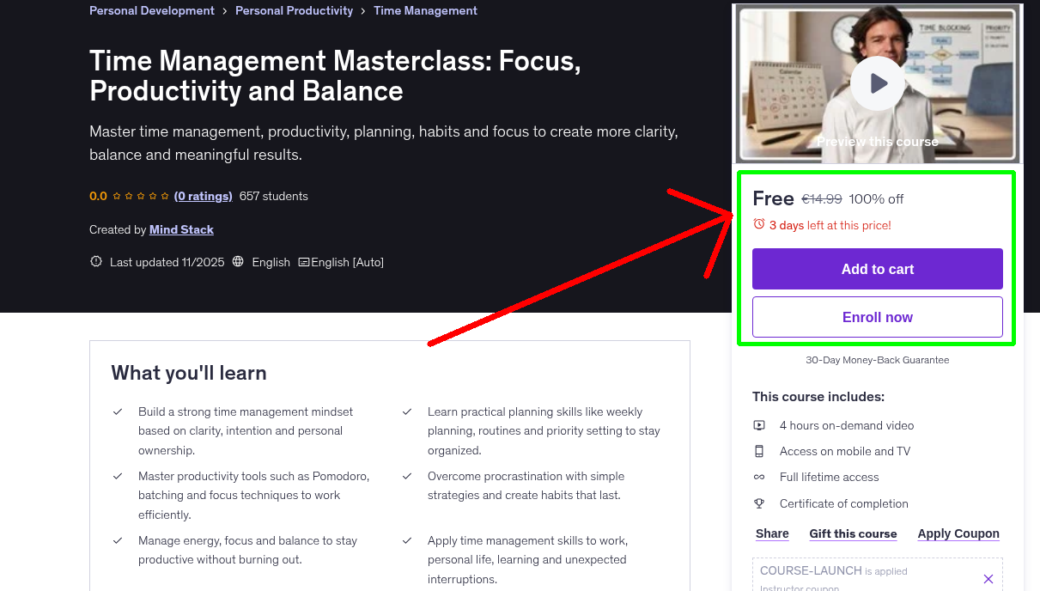Visit instructor Mind Stack's profile
The width and height of the screenshot is (1040, 591).
pyautogui.click(x=181, y=229)
